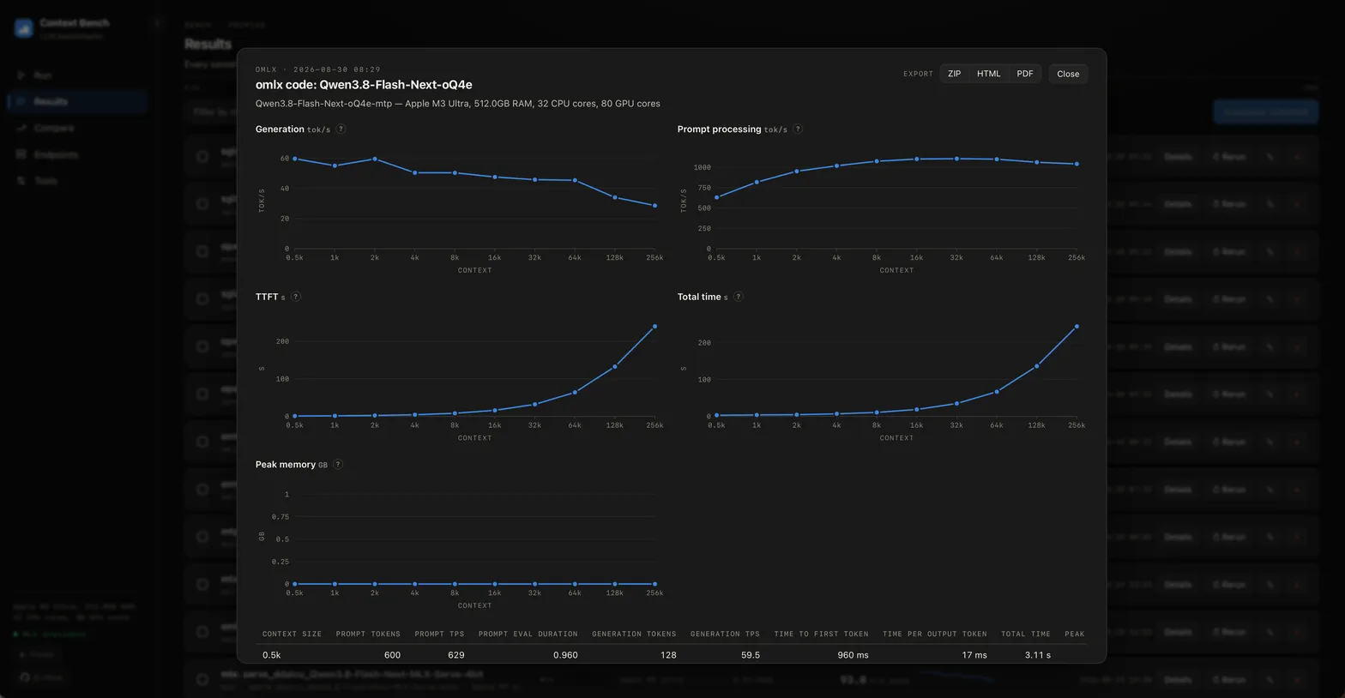1345x698 pixels.
Task: Close the benchmark details dialog
Action: click(x=1068, y=74)
